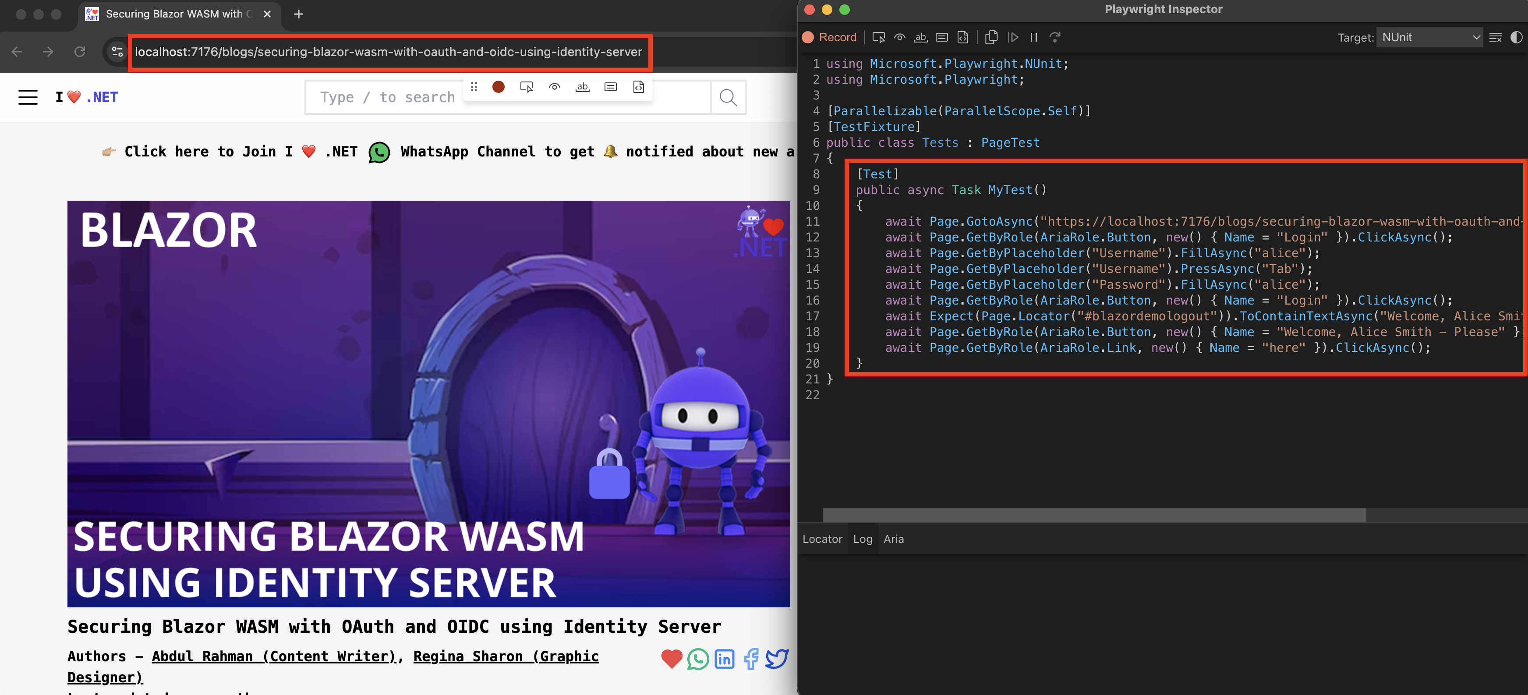1528x695 pixels.
Task: Click browser back arrow
Action: click(x=17, y=52)
